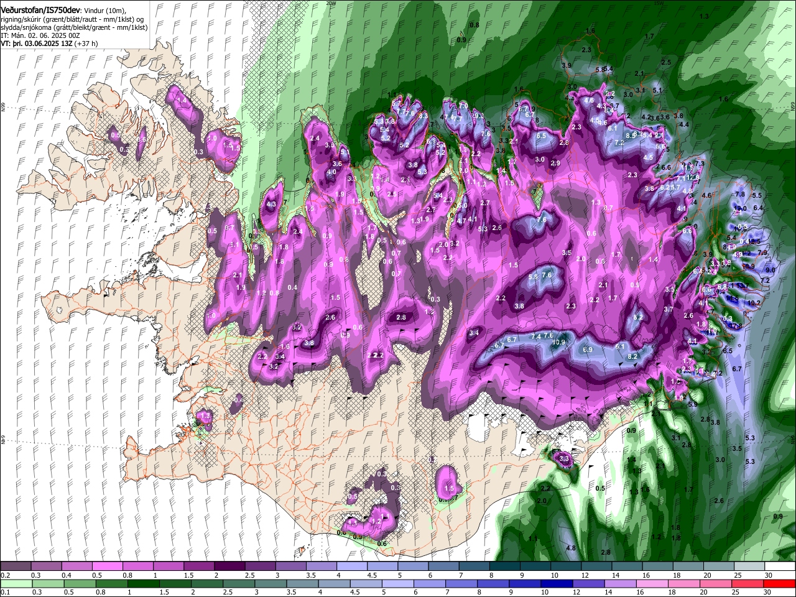Select the 12 swatch in the upper legend row
This screenshot has height=597, width=796.
596,566
